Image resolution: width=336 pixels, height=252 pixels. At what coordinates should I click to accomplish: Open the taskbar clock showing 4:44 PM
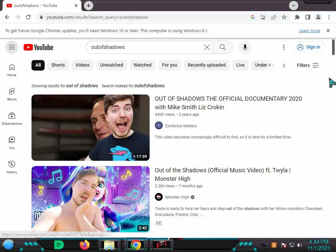point(319,245)
